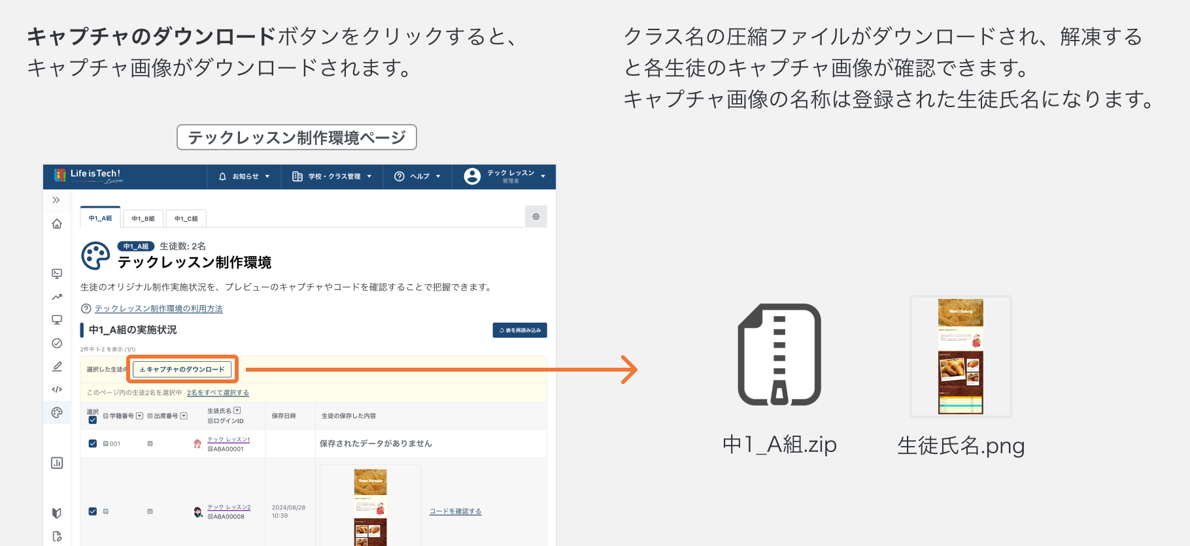Open the 学校・クラス管理 dropdown menu
This screenshot has width=1190, height=546.
click(332, 176)
